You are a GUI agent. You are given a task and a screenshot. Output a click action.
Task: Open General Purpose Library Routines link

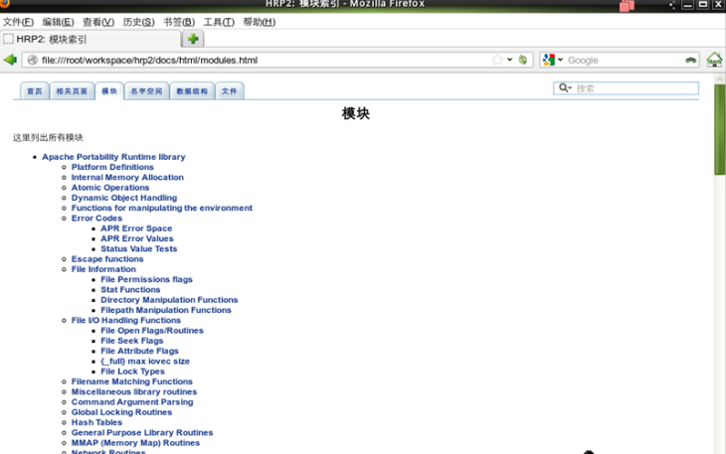pyautogui.click(x=142, y=432)
